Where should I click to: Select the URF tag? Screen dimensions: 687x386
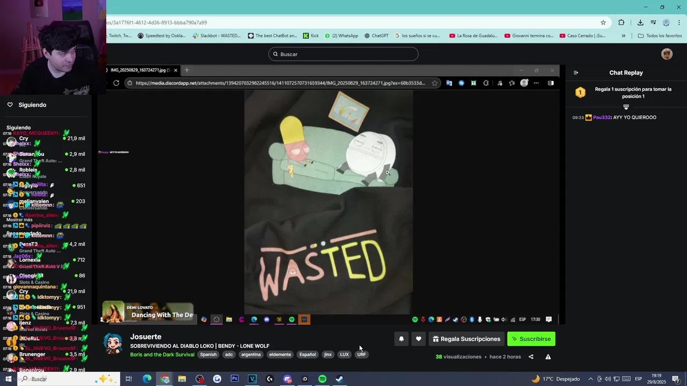coord(362,354)
